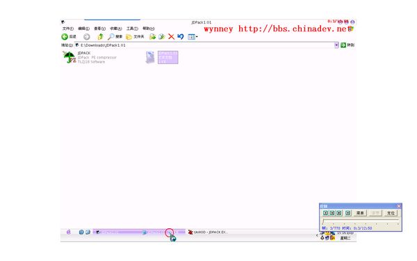Click the first playback button in control panel
This screenshot has width=417, height=261.
pyautogui.click(x=325, y=213)
